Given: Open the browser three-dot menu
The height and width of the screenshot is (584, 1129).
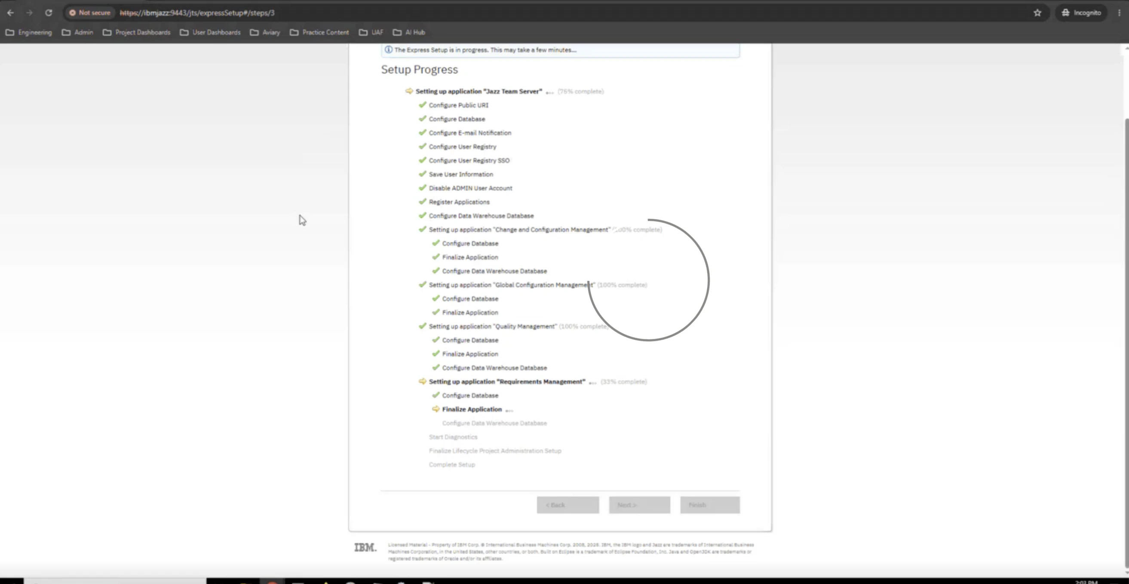Looking at the screenshot, I should 1119,13.
